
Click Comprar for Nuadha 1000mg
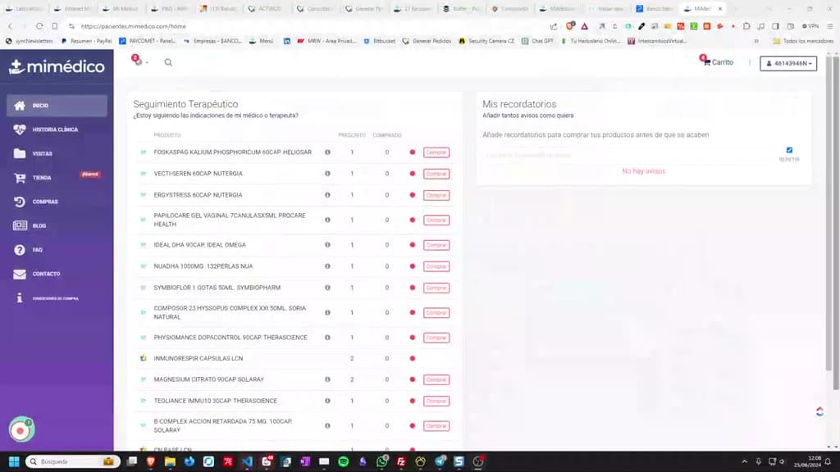[x=436, y=266]
